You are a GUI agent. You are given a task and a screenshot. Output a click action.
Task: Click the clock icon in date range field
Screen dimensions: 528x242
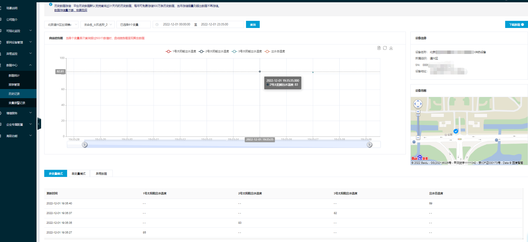(x=157, y=25)
